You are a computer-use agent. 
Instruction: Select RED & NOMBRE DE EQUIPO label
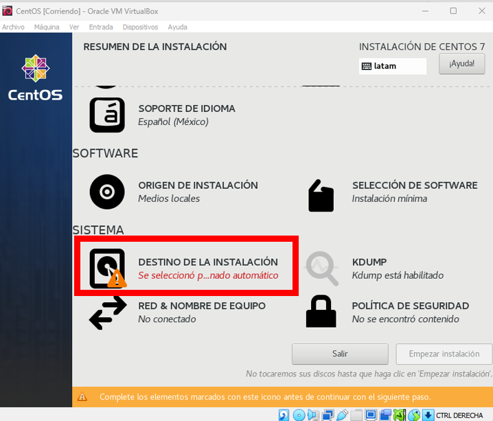click(x=202, y=306)
